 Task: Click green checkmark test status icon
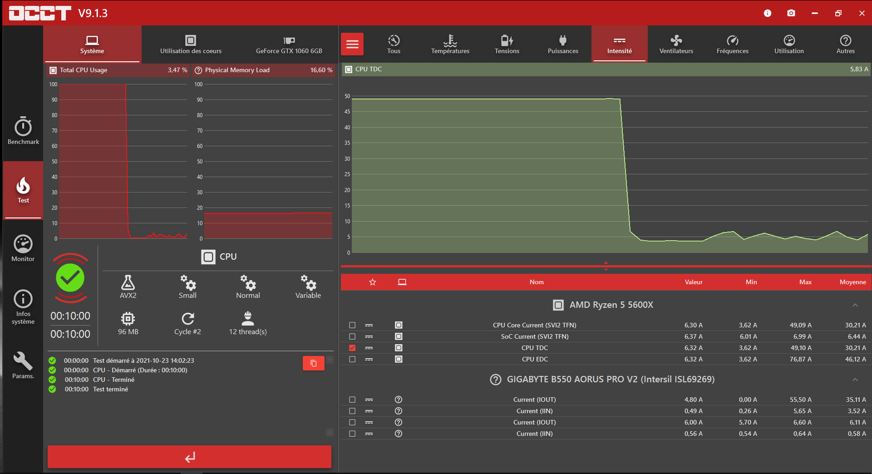coord(70,278)
